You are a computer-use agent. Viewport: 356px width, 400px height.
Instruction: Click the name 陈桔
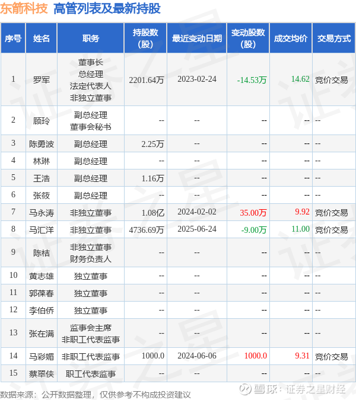click(x=42, y=253)
